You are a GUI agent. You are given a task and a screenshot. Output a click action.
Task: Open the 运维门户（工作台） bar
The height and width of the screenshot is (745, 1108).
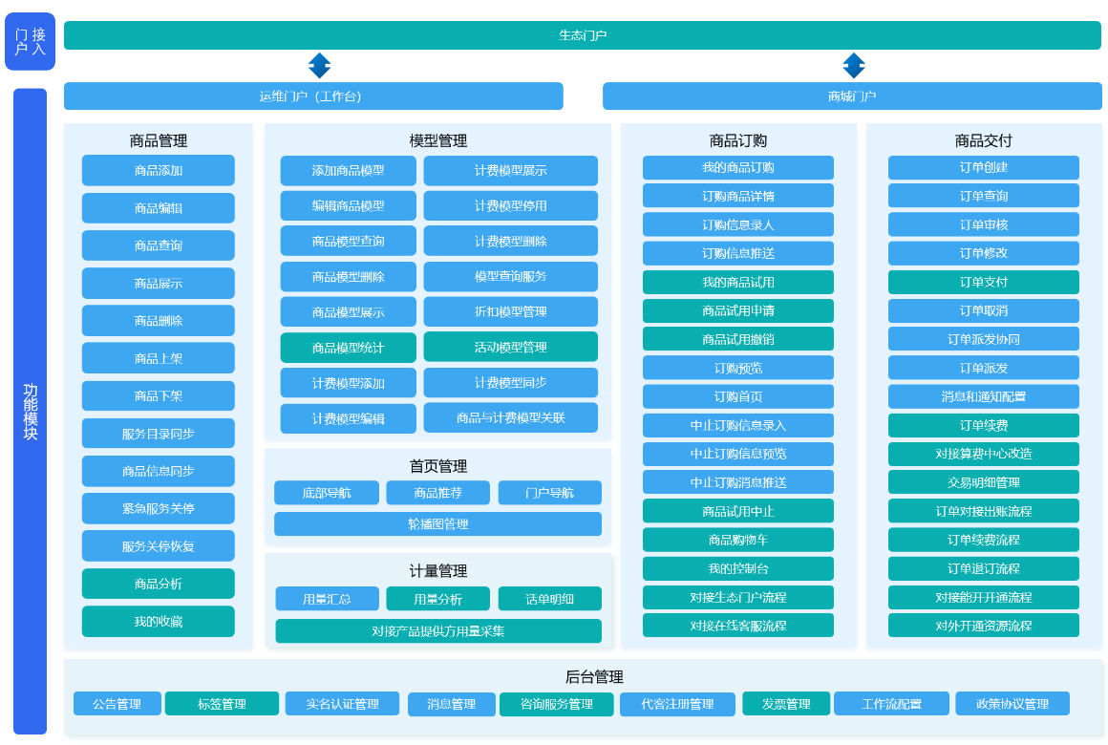point(312,96)
